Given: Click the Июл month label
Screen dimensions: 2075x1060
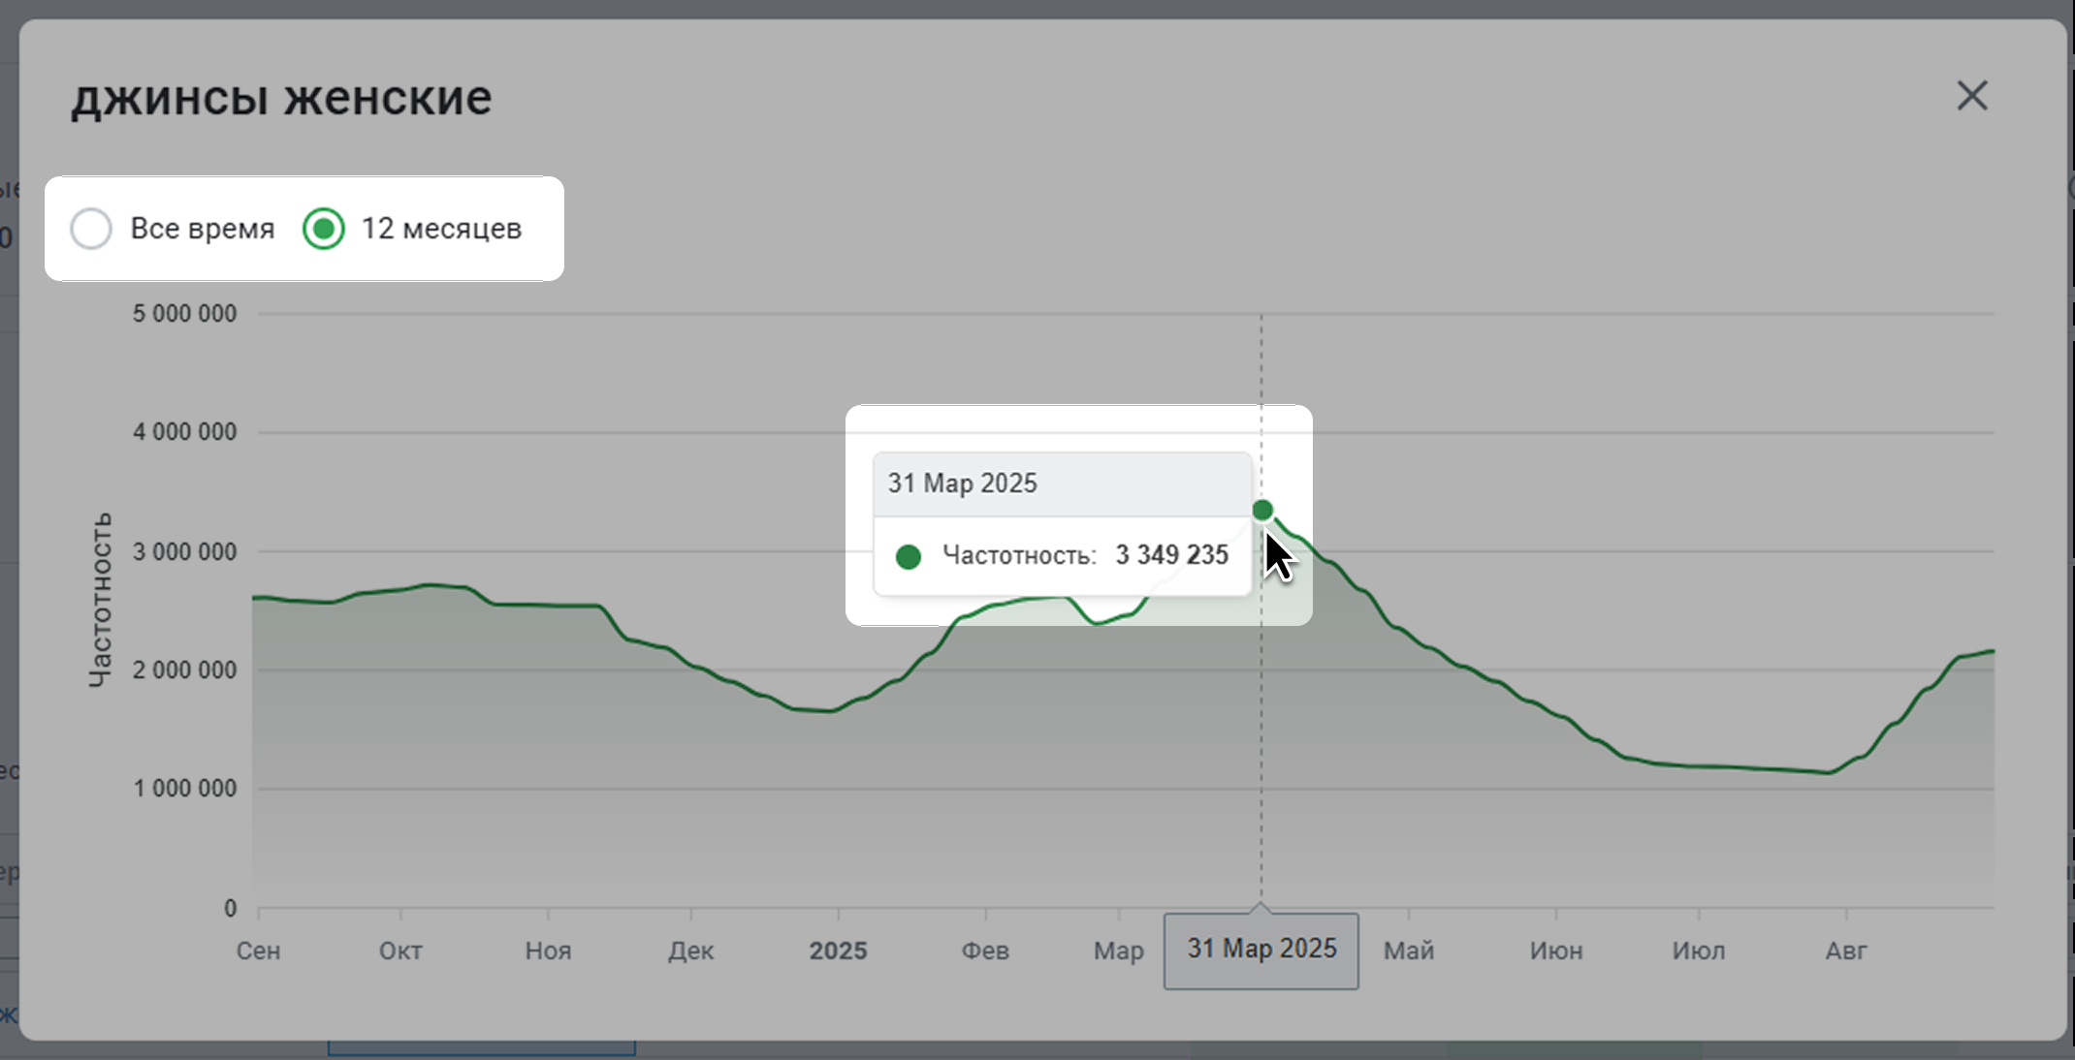Looking at the screenshot, I should (x=1698, y=951).
